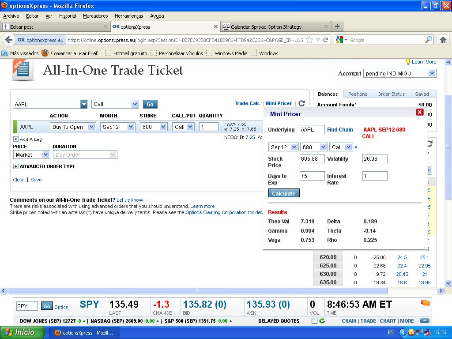The height and width of the screenshot is (339, 452).
Task: Click the Save link
Action: [x=36, y=180]
